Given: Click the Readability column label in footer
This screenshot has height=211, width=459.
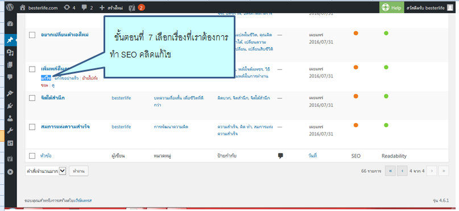Looking at the screenshot, I should point(394,156).
